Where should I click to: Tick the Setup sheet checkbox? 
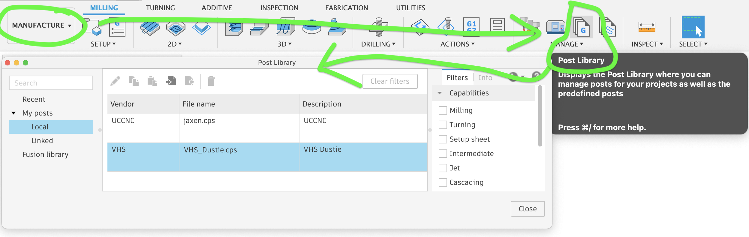443,139
